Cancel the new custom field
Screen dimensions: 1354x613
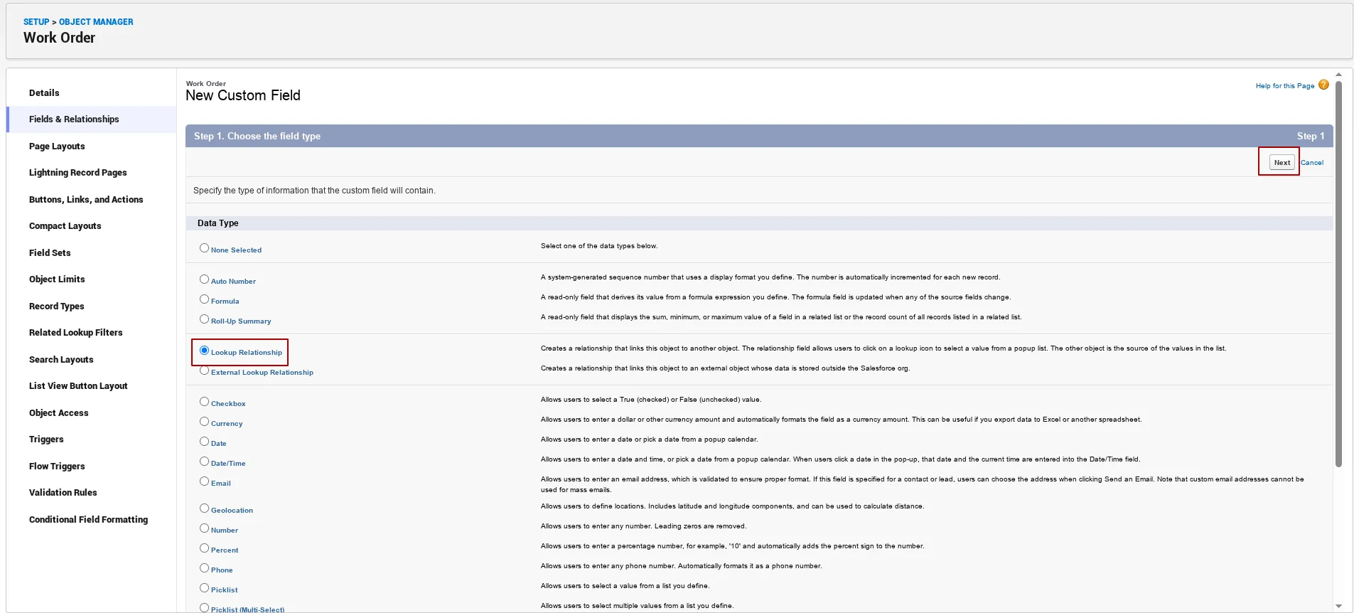(1312, 163)
